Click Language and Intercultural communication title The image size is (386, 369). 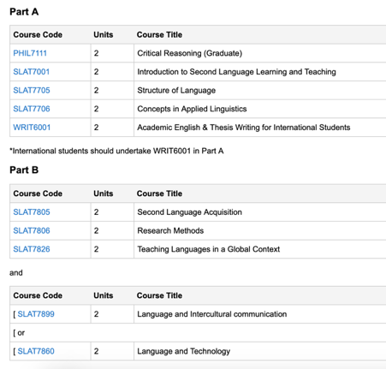click(x=212, y=314)
